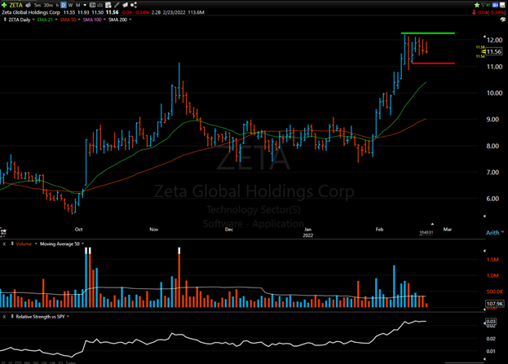Click the move handle beside Volume

(x=12, y=243)
